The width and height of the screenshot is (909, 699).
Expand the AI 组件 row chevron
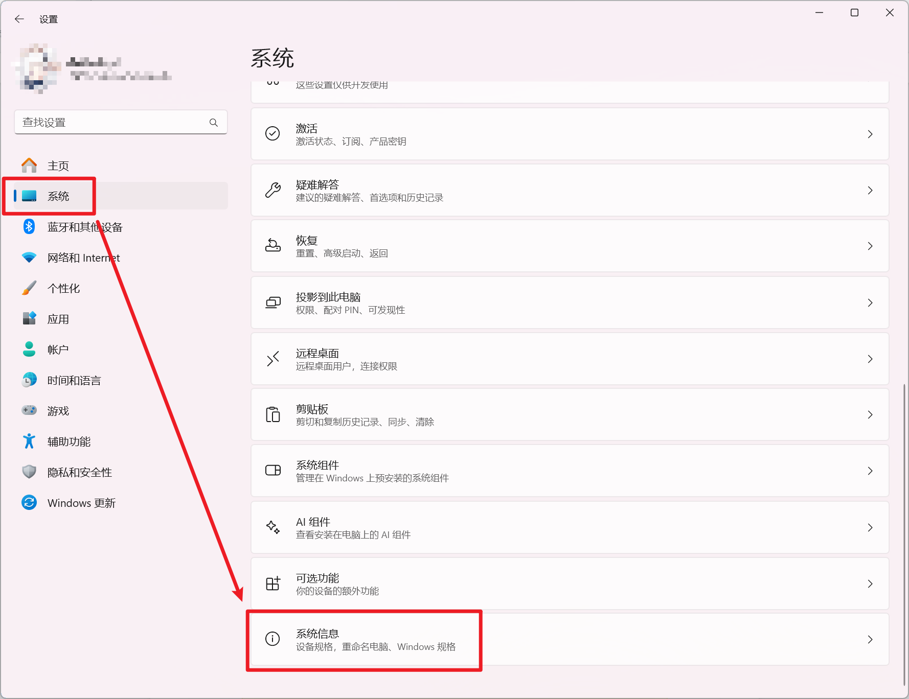870,527
